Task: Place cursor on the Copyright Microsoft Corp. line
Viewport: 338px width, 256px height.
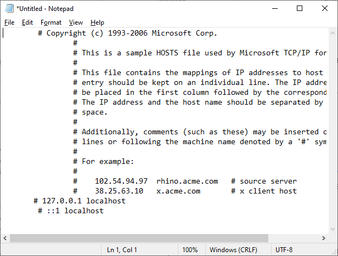Action: (128, 33)
